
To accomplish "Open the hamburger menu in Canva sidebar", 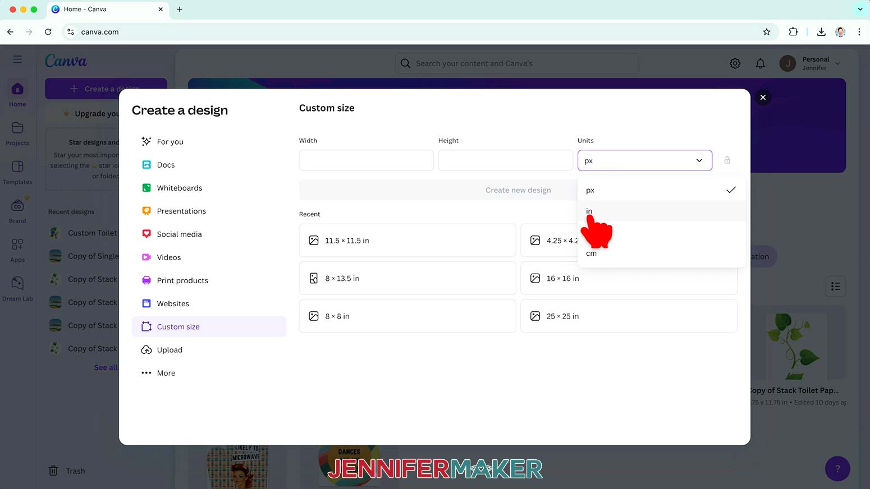I will (x=17, y=59).
